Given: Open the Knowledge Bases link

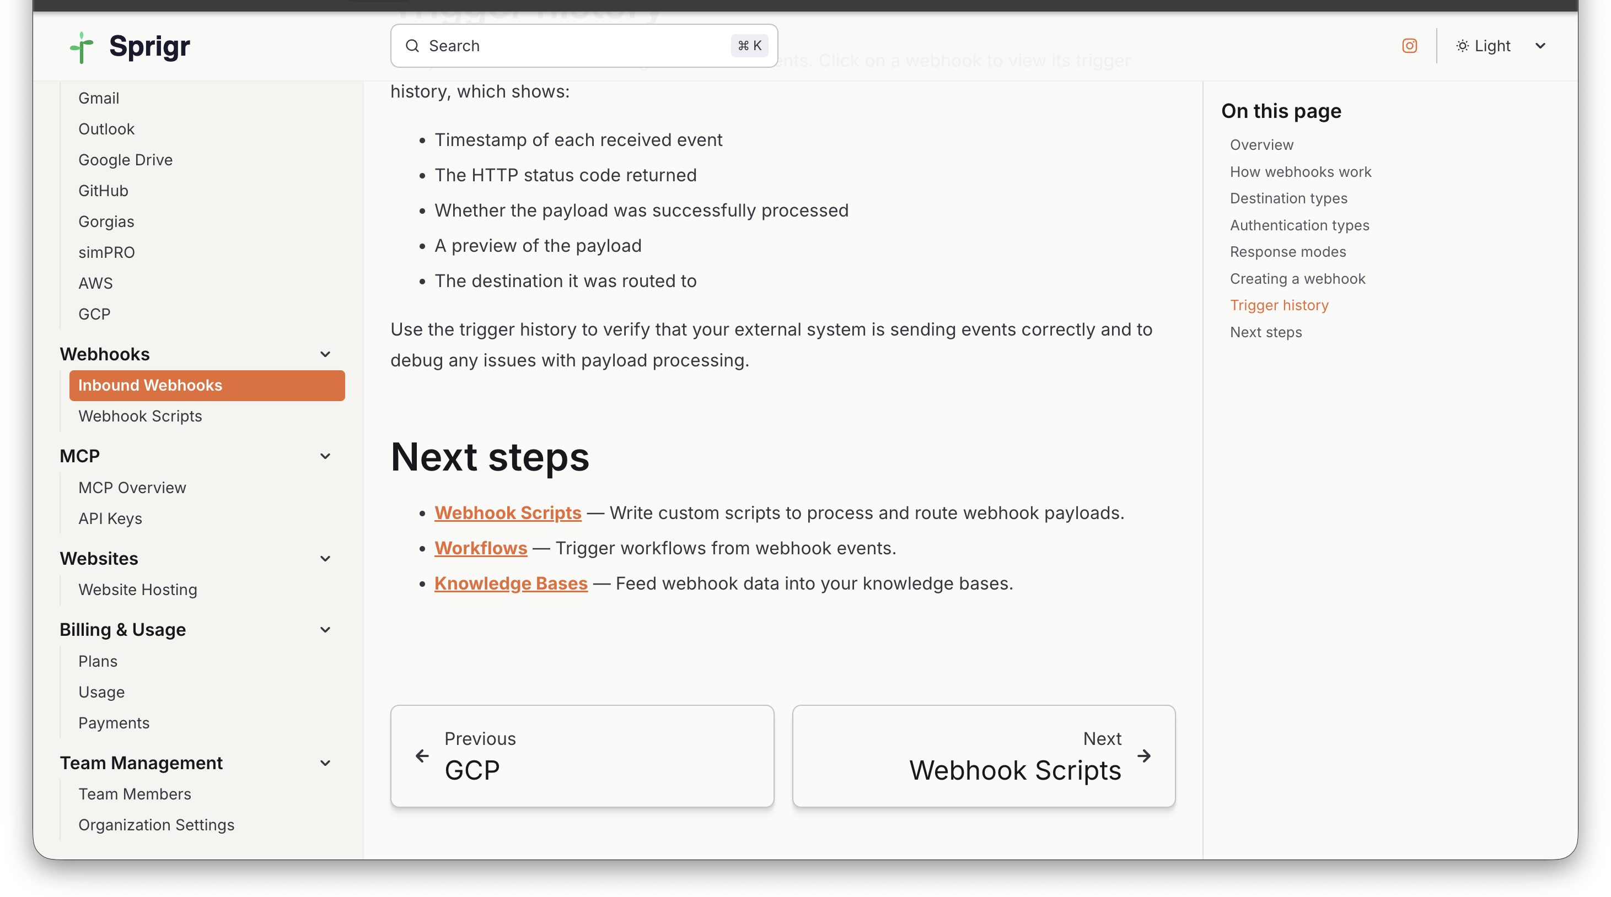Looking at the screenshot, I should point(511,583).
